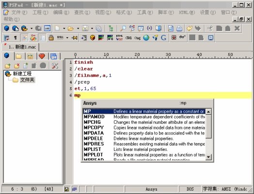Click the glasses read-only view icon
254x194 pixels.
[x=182, y=37]
